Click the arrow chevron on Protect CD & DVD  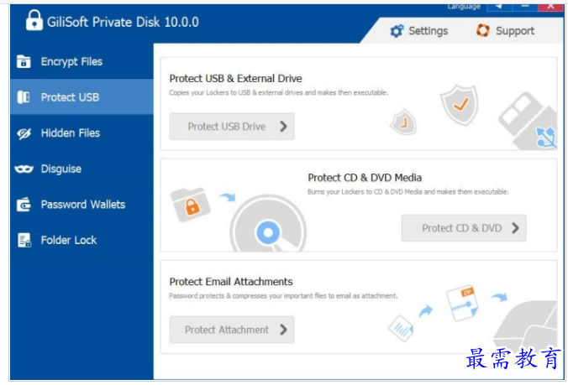(x=515, y=228)
